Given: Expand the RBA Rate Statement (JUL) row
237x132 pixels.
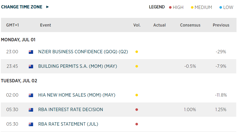Looking at the screenshot, I should point(68,124).
